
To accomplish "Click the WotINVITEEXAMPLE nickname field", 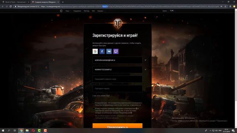I will 117,69.
